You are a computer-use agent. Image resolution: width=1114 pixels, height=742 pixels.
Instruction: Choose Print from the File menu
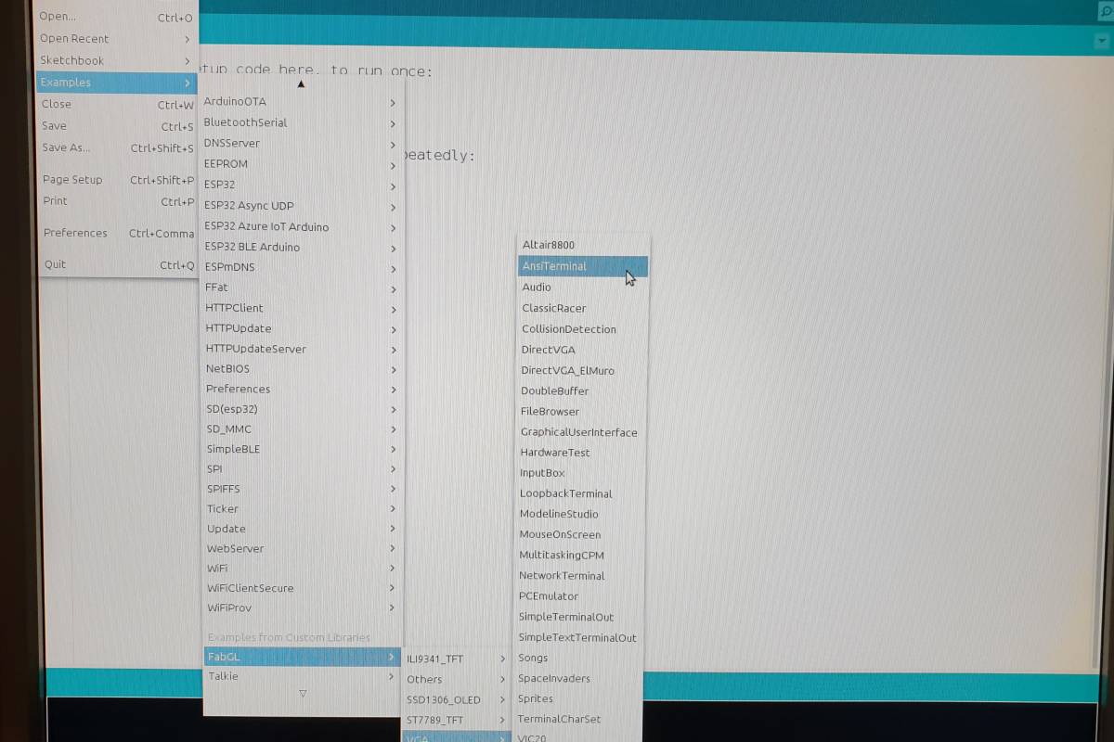pos(117,201)
